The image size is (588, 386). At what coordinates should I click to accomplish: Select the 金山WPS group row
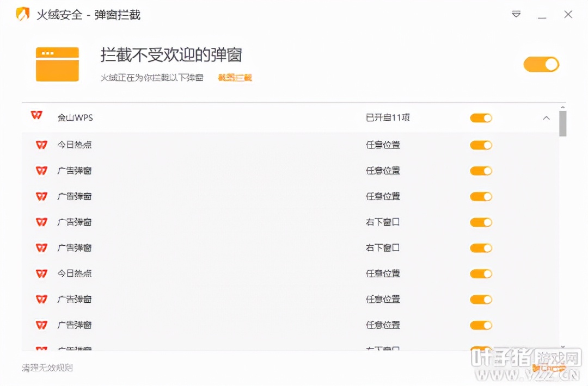218,117
